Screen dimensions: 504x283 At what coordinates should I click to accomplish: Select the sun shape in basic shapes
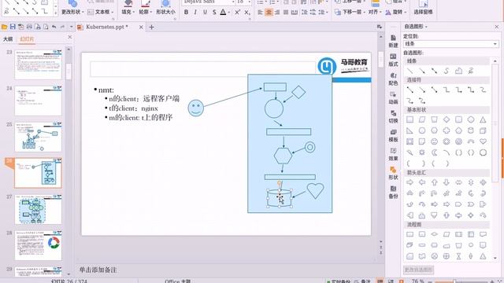pos(422,153)
